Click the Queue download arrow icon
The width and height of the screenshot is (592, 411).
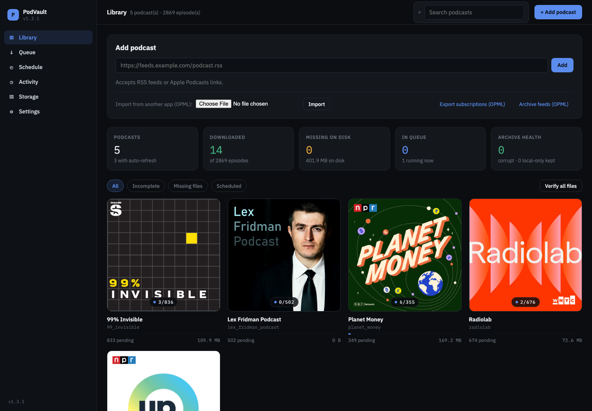[x=12, y=52]
